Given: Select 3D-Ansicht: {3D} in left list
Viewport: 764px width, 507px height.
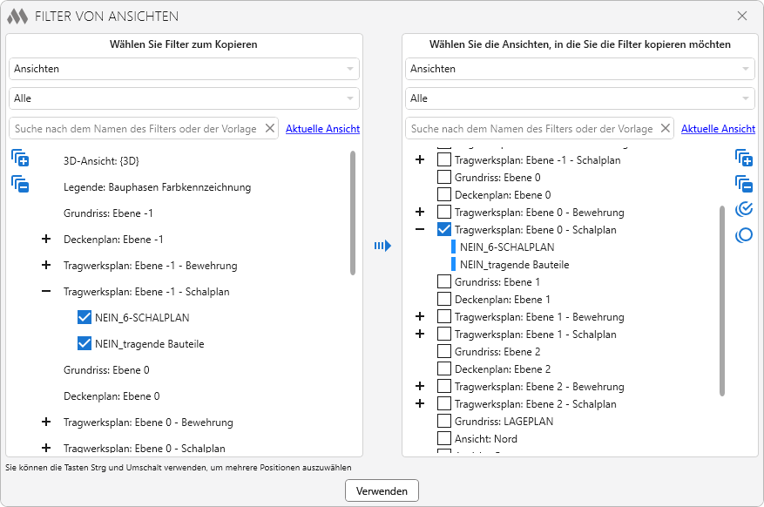Looking at the screenshot, I should point(101,161).
